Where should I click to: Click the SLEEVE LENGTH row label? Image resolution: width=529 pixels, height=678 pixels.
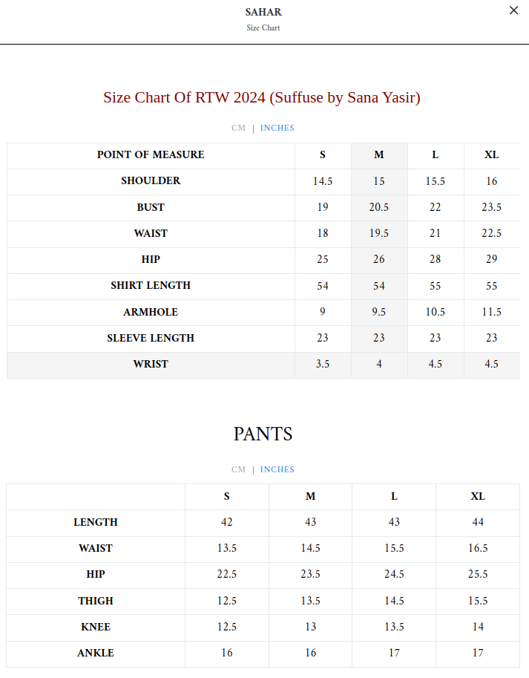pos(151,338)
